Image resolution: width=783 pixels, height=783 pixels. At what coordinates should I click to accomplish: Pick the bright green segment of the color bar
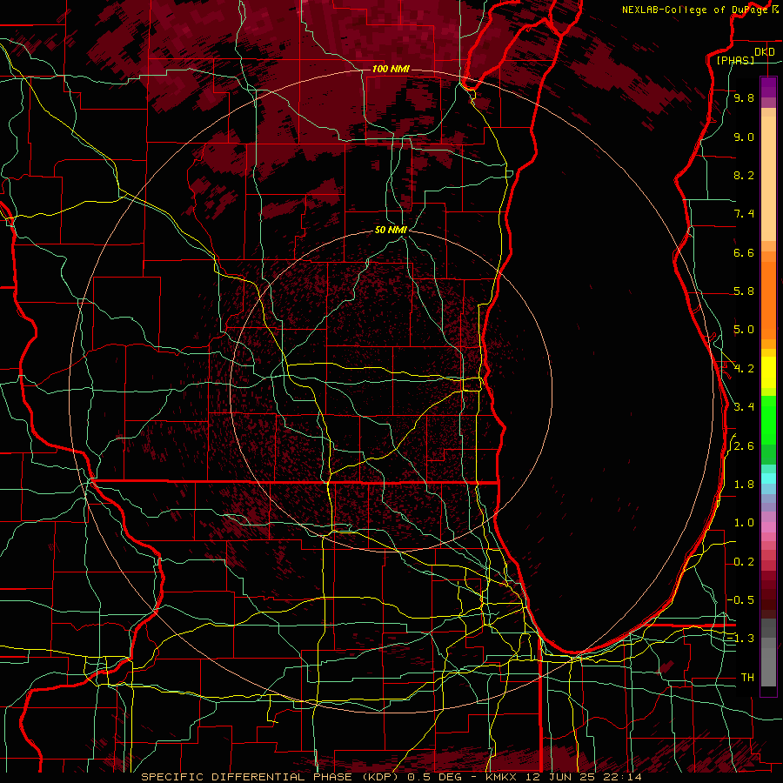coord(768,420)
